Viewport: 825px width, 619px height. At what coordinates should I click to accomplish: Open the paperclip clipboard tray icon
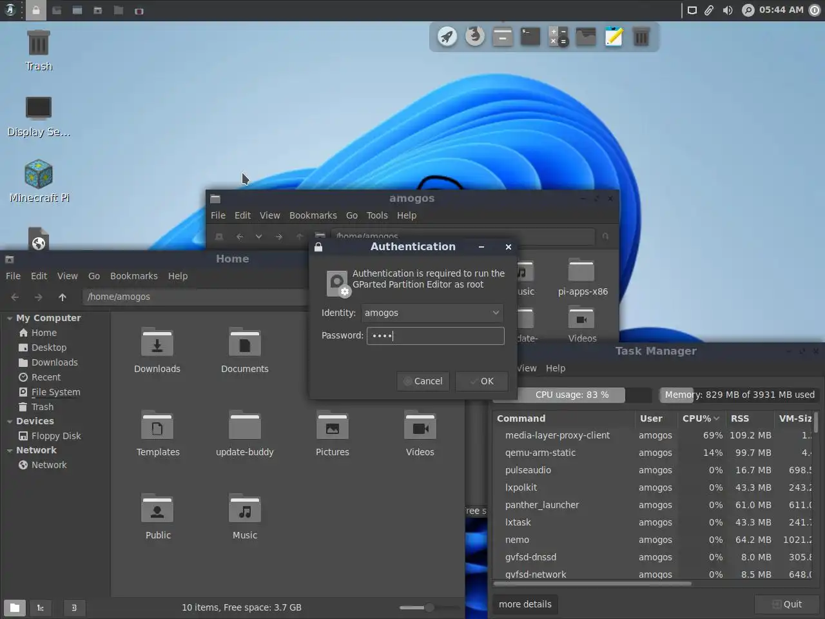(709, 10)
